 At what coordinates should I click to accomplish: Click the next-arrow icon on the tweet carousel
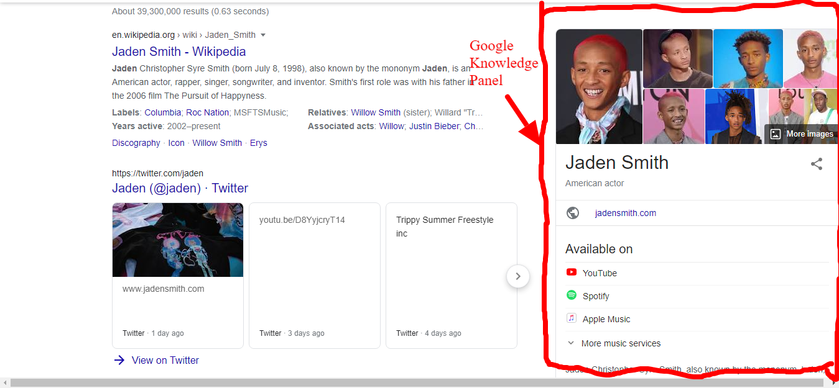click(x=517, y=276)
